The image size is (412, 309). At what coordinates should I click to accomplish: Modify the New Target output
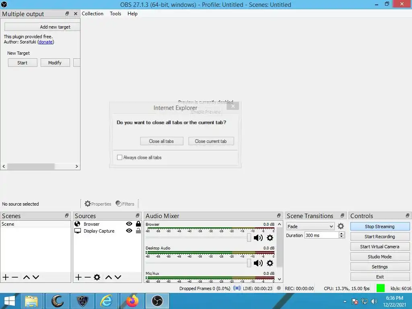[55, 63]
